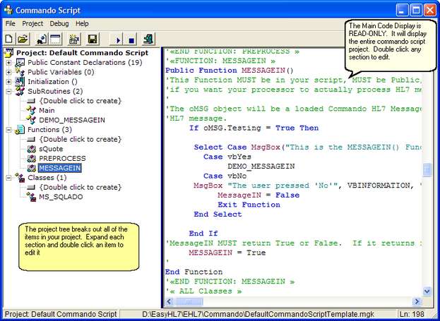Screen dimensions: 440x321
Task: Click the icon beside the Main subroutine
Action: (31, 111)
